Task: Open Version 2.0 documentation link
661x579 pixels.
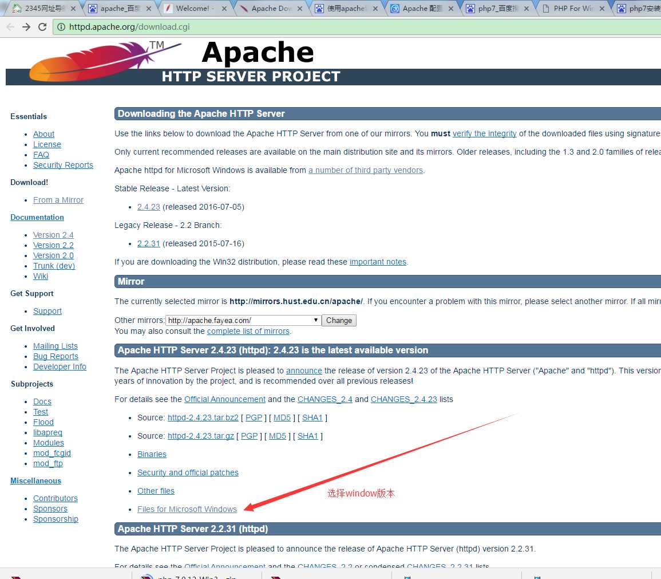Action: pos(54,255)
